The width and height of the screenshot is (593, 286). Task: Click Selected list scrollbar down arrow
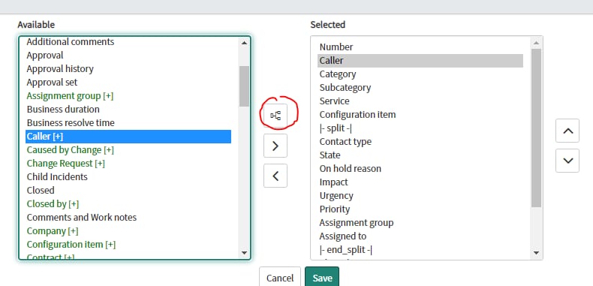pyautogui.click(x=536, y=253)
